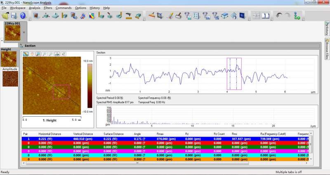The image size is (330, 175).
Task: Click the open file folder icon
Action: tap(5, 16)
